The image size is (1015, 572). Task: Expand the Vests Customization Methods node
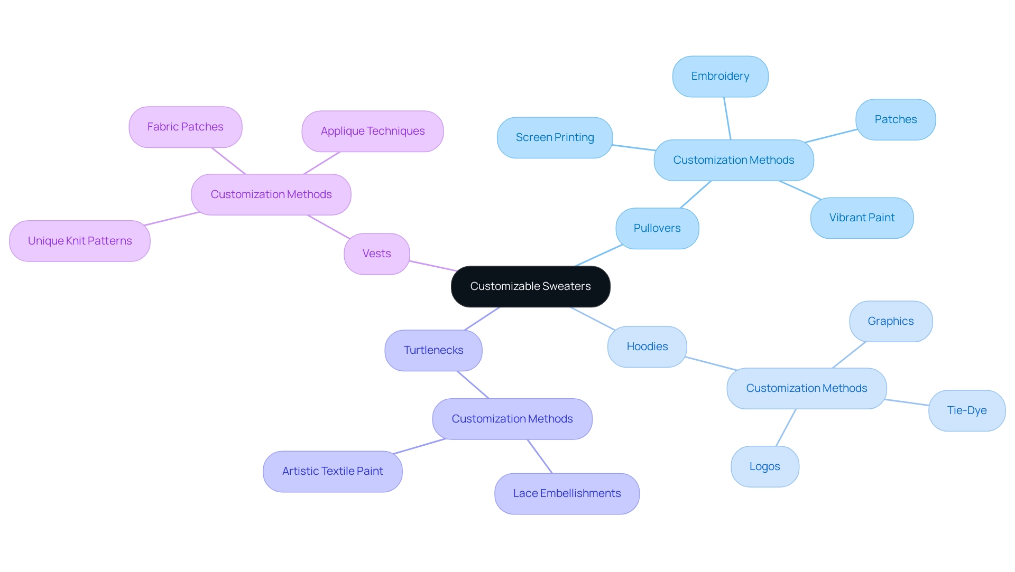click(x=271, y=194)
